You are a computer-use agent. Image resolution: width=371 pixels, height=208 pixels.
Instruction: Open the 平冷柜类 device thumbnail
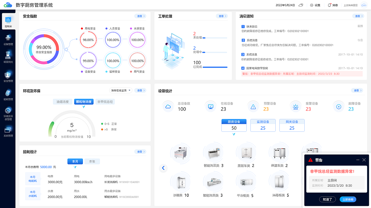[x=246, y=181]
